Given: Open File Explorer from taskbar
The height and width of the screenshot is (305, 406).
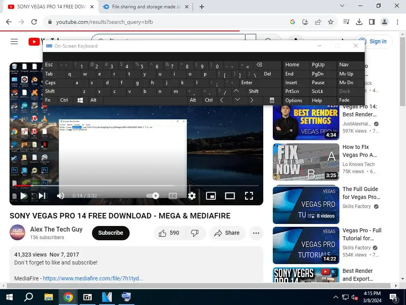Looking at the screenshot, I should coord(48,297).
